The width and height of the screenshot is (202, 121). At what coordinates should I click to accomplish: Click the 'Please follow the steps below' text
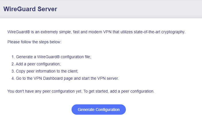coord(34,42)
